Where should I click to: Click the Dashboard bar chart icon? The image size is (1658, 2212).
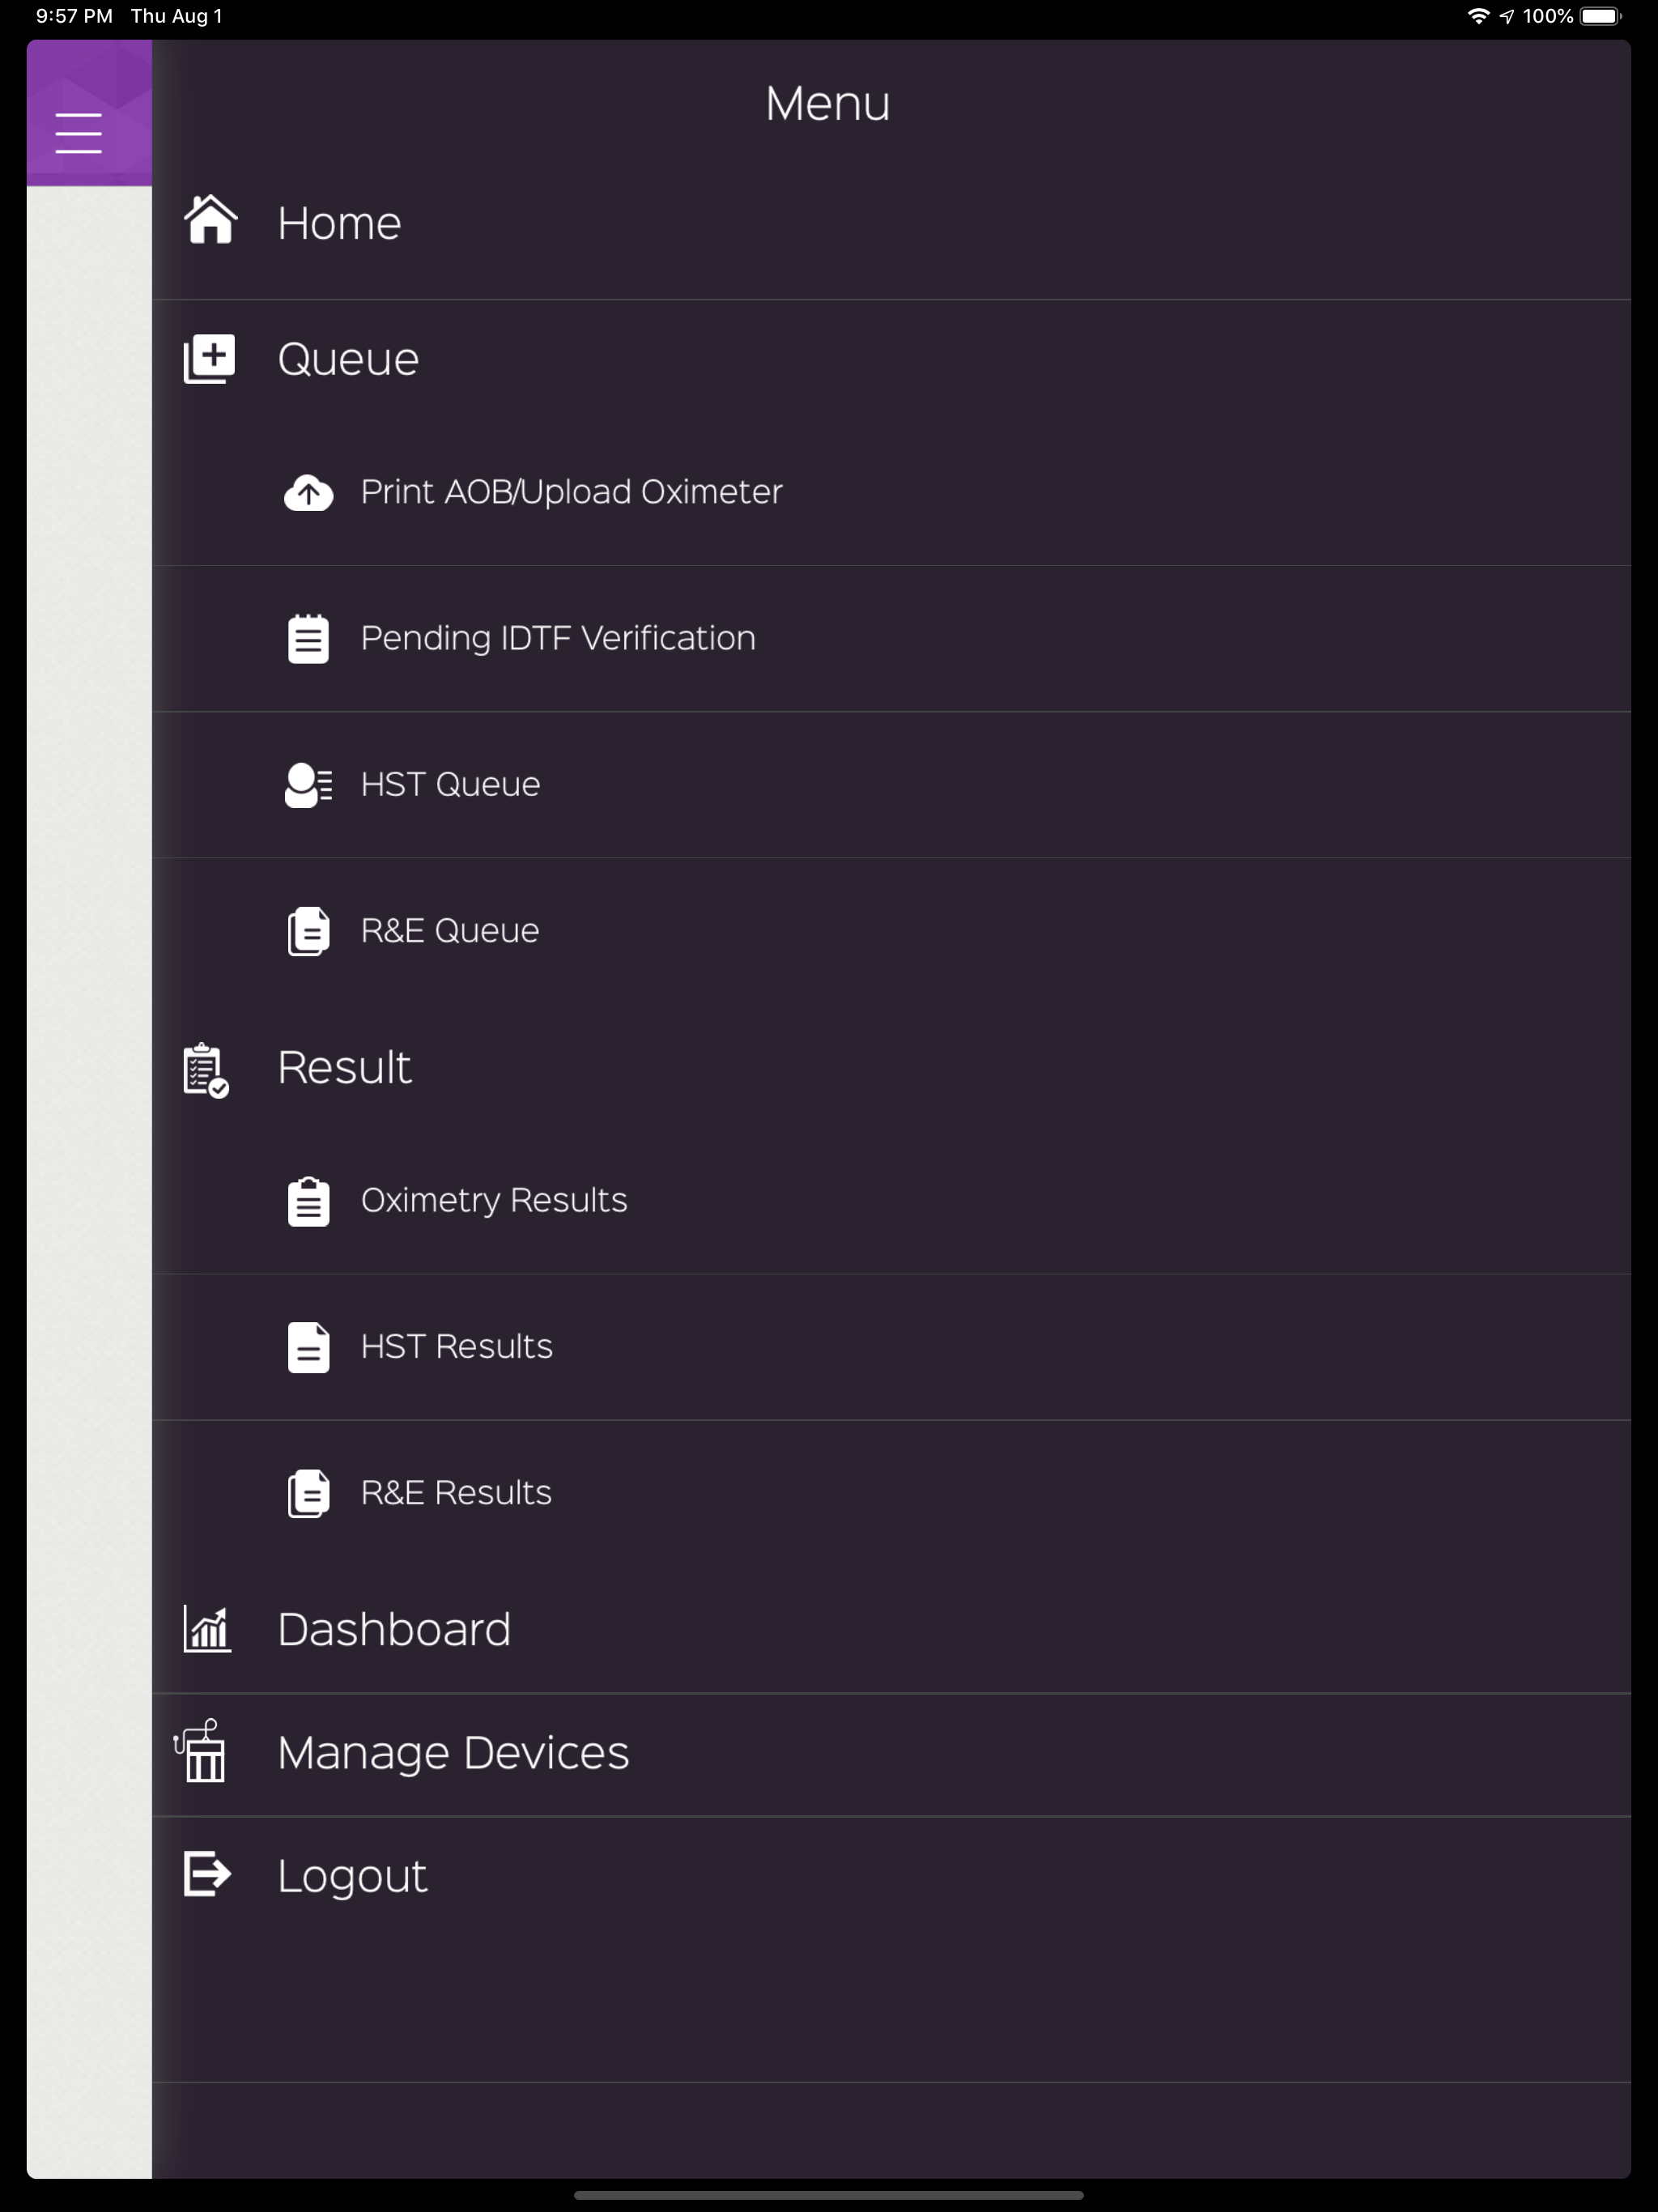pyautogui.click(x=207, y=1629)
